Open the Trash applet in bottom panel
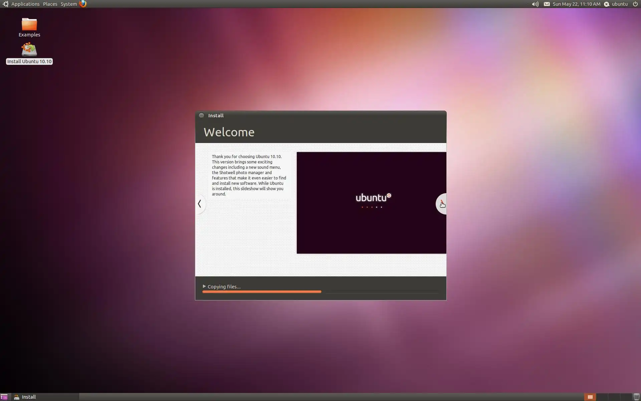Screen dimensions: 641x401 636,397
